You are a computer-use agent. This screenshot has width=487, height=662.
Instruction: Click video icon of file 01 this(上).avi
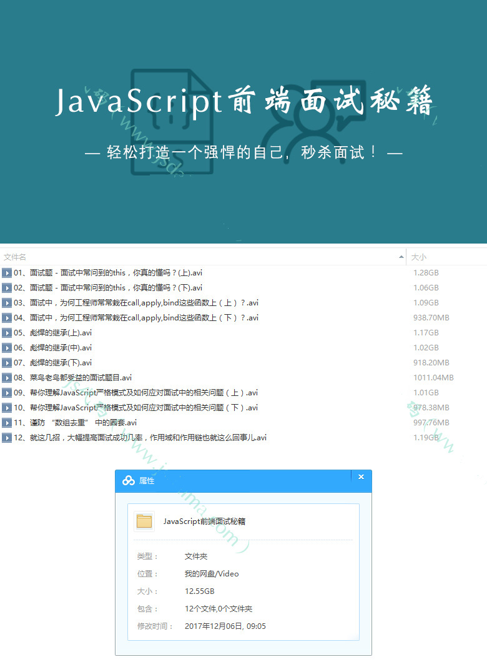tap(7, 273)
